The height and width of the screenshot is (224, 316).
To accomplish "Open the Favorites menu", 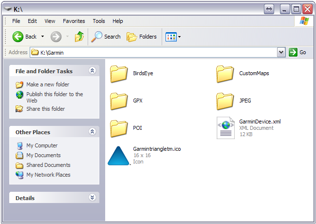I will pos(74,21).
